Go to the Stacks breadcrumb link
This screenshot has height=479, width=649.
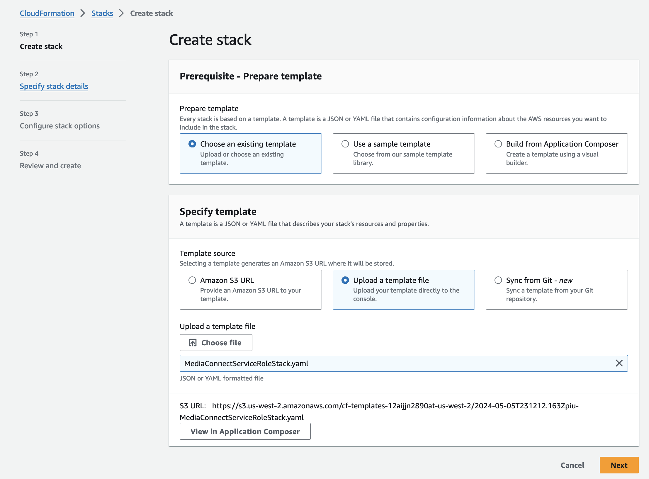102,13
